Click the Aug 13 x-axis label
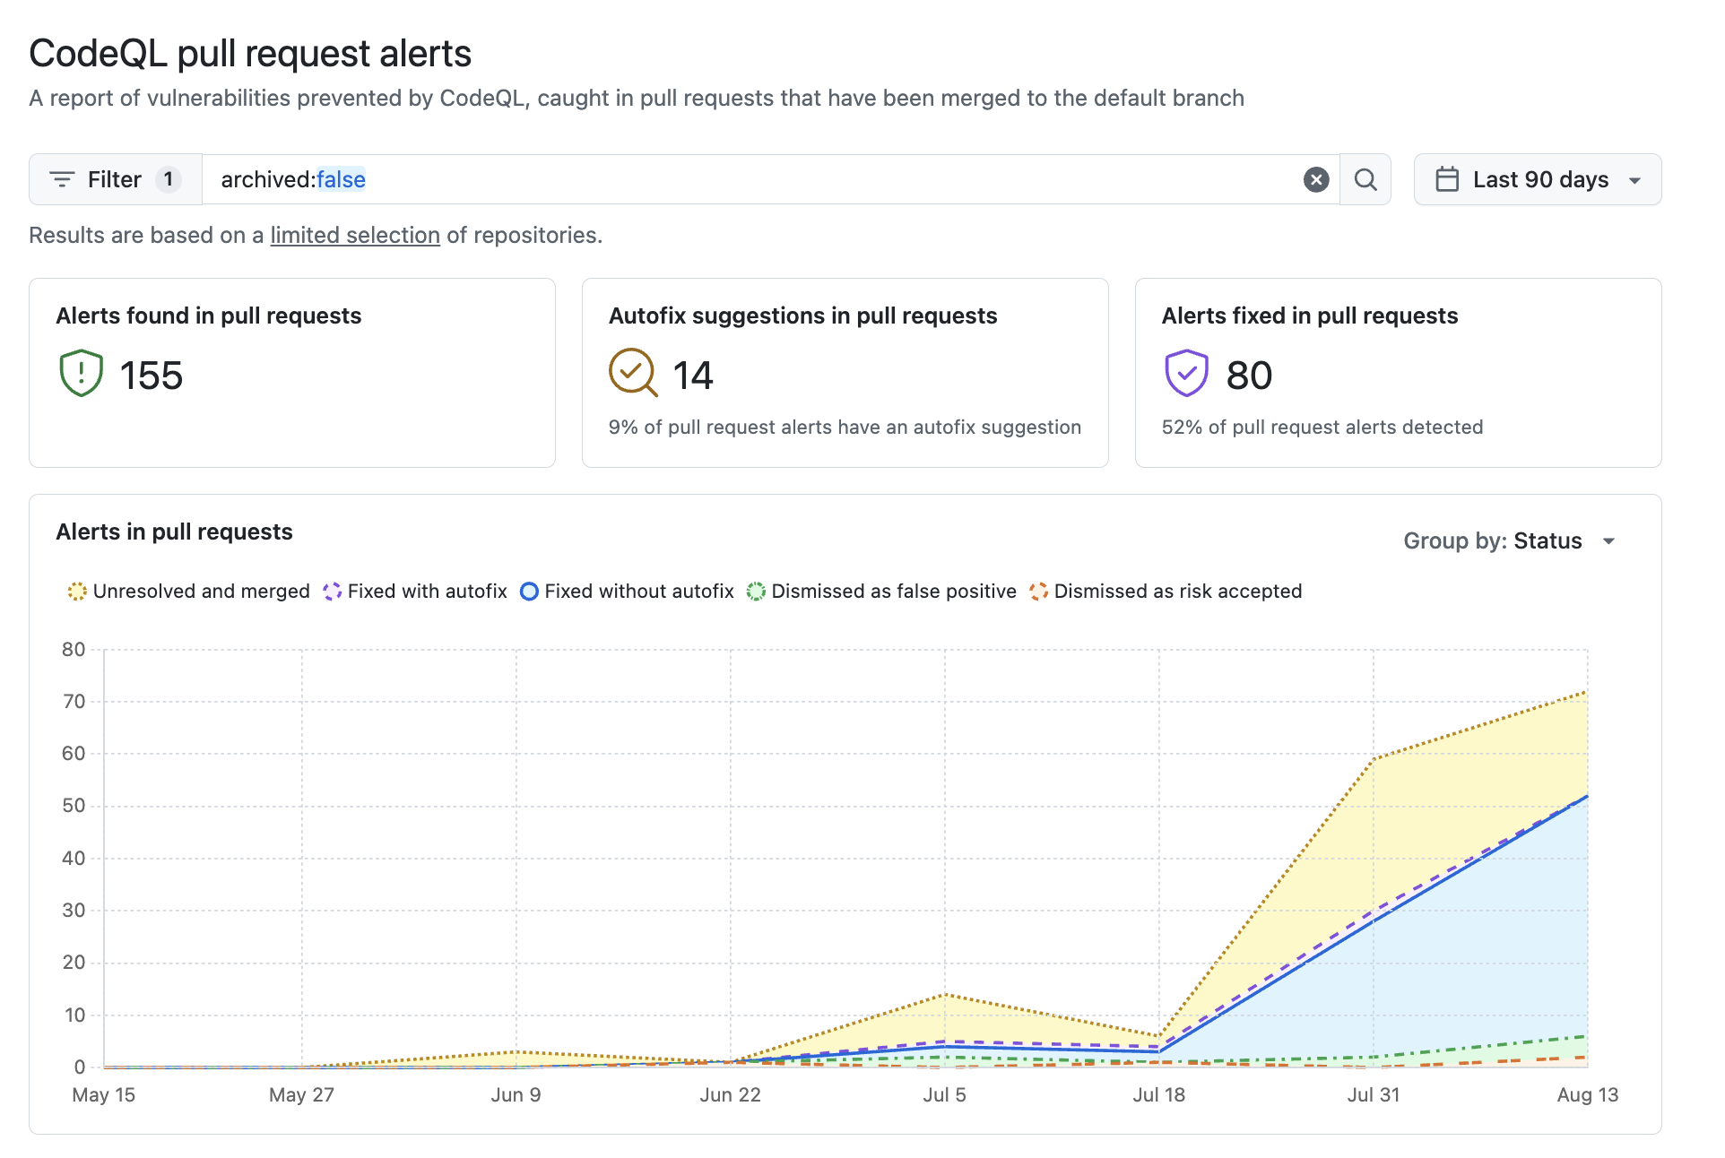Image resolution: width=1725 pixels, height=1158 pixels. click(1588, 1095)
